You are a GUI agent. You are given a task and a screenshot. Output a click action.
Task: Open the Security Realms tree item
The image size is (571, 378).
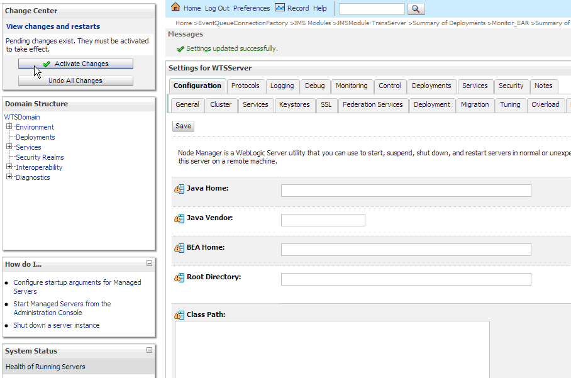40,157
